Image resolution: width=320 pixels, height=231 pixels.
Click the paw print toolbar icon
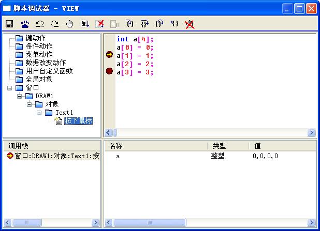(25, 24)
